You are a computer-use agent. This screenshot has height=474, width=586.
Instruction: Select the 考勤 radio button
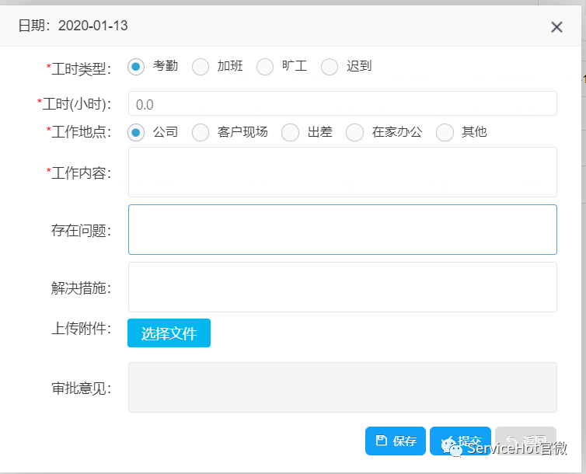point(136,67)
